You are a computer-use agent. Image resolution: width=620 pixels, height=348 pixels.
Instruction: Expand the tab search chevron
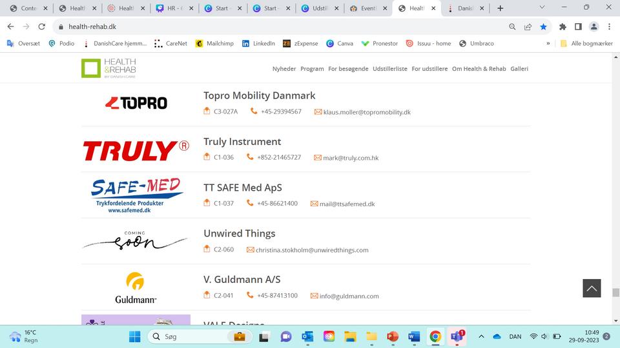[542, 7]
